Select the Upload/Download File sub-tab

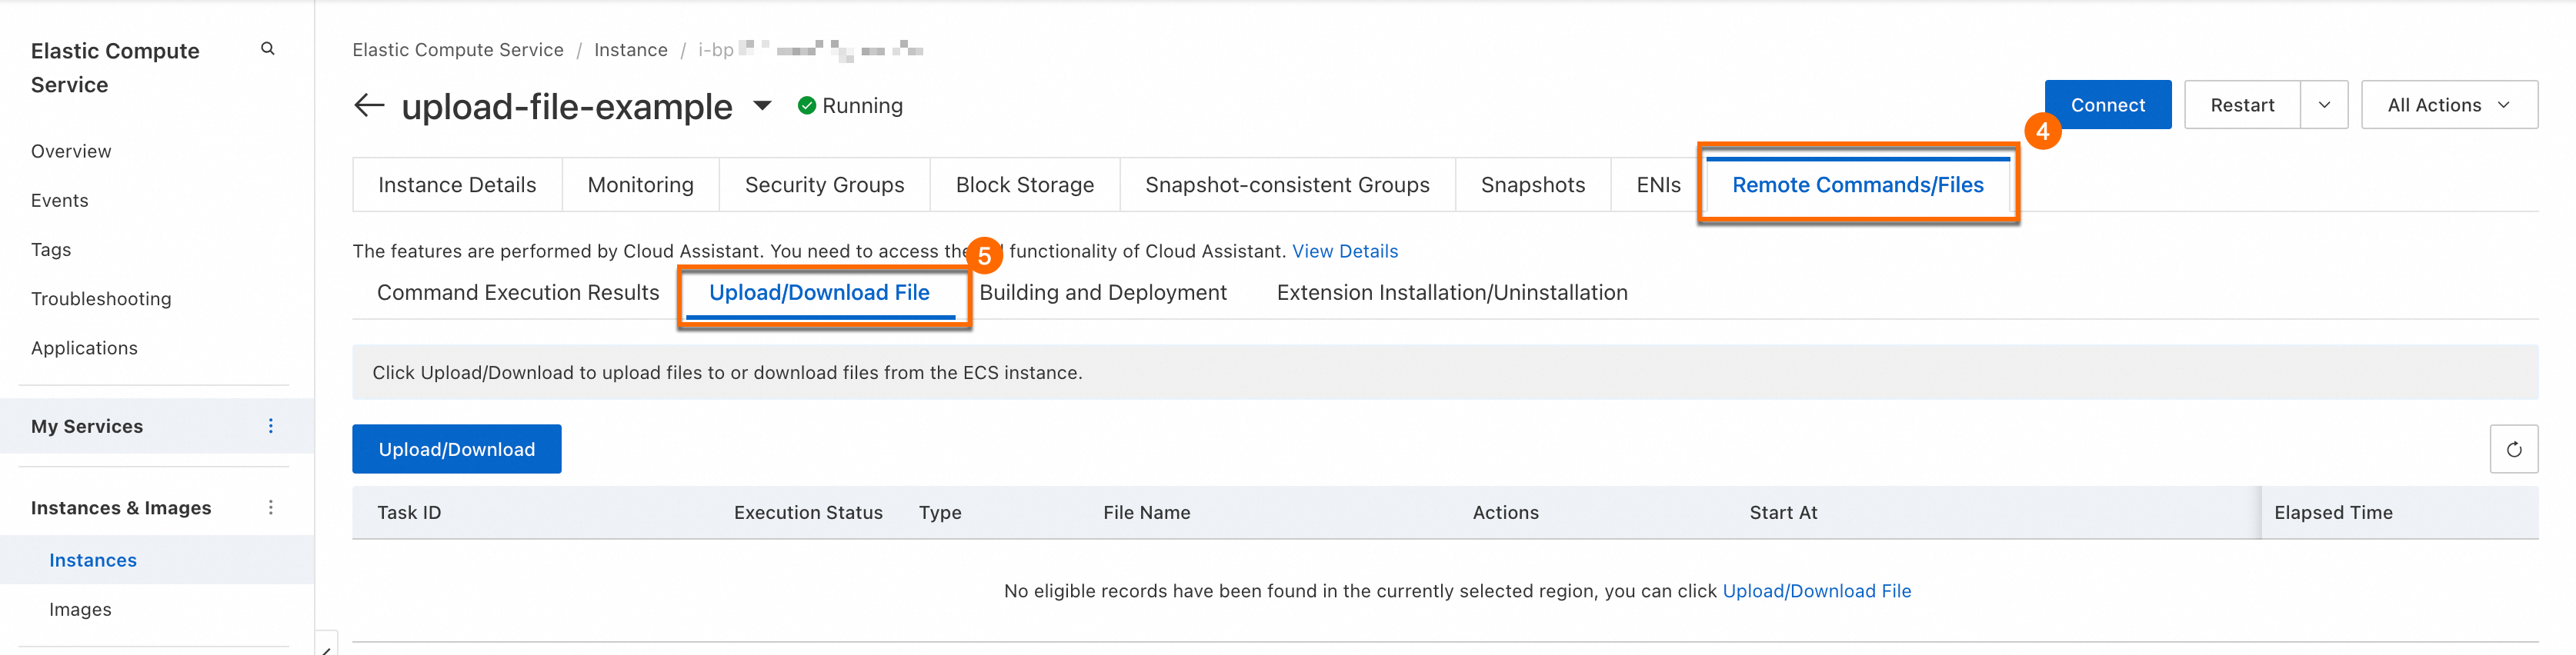pyautogui.click(x=819, y=293)
